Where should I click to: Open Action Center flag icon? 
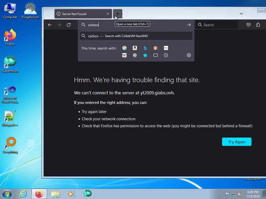pos(227,194)
